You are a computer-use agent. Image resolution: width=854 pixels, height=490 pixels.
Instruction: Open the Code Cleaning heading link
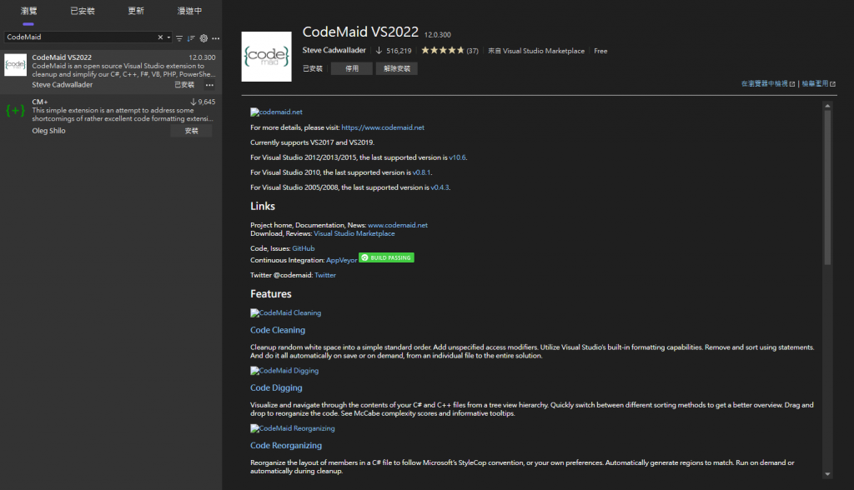278,330
